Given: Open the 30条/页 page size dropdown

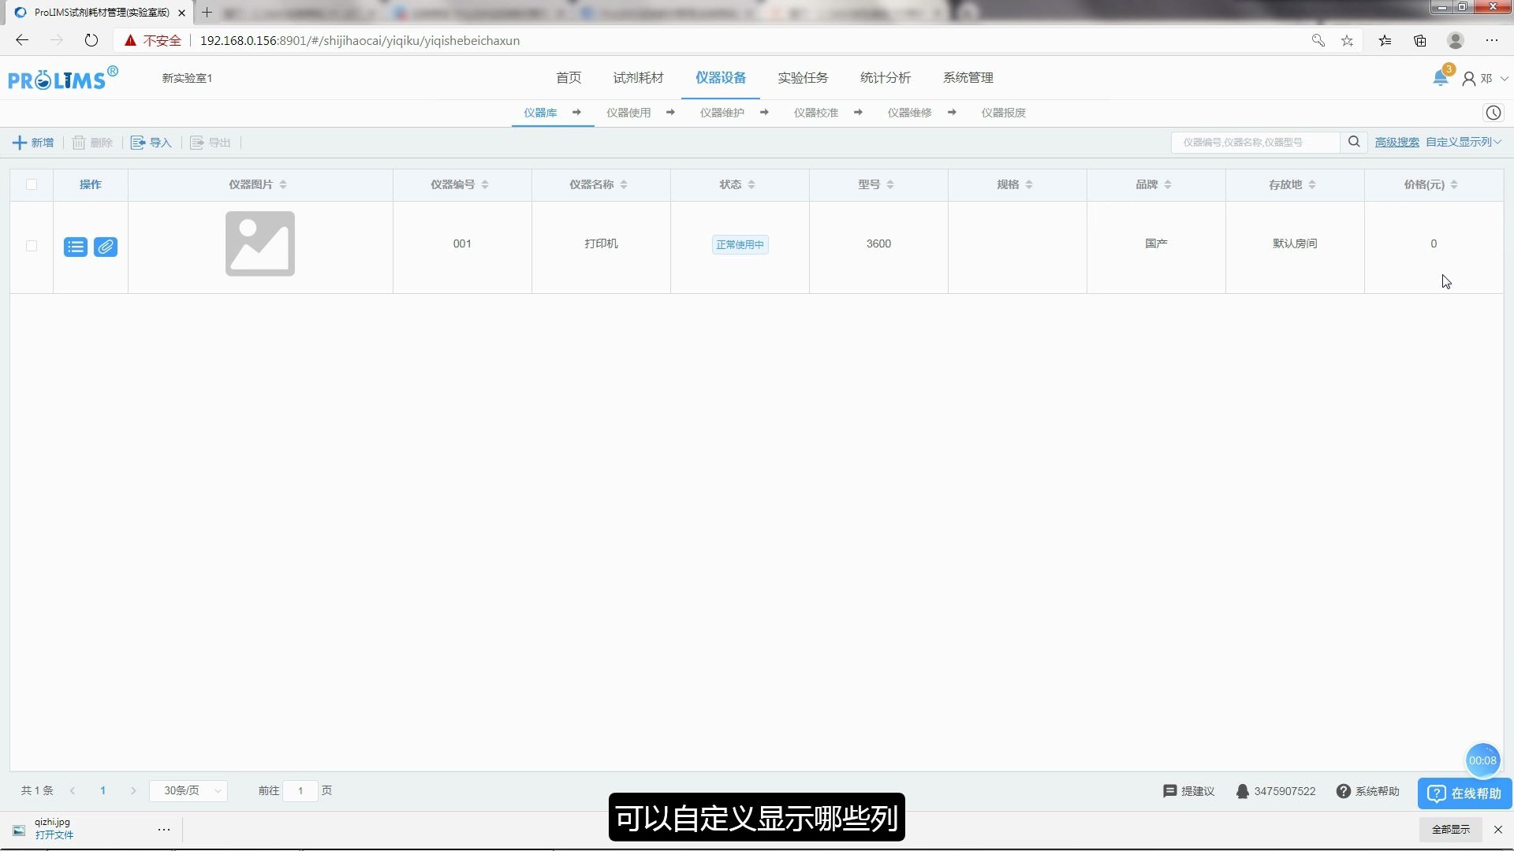Looking at the screenshot, I should [x=188, y=790].
